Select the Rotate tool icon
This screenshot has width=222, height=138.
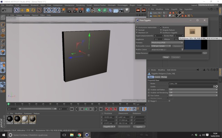click(33, 10)
